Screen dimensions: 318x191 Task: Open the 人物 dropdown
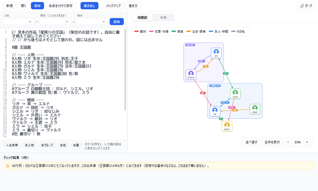[18, 22]
